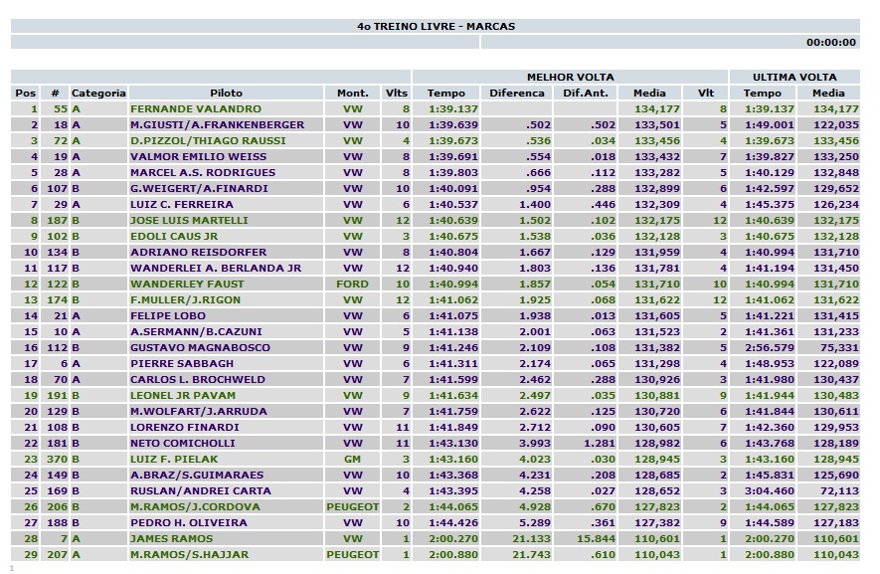Click car number 107
Viewport: 880px width, 574px height.
coord(57,189)
